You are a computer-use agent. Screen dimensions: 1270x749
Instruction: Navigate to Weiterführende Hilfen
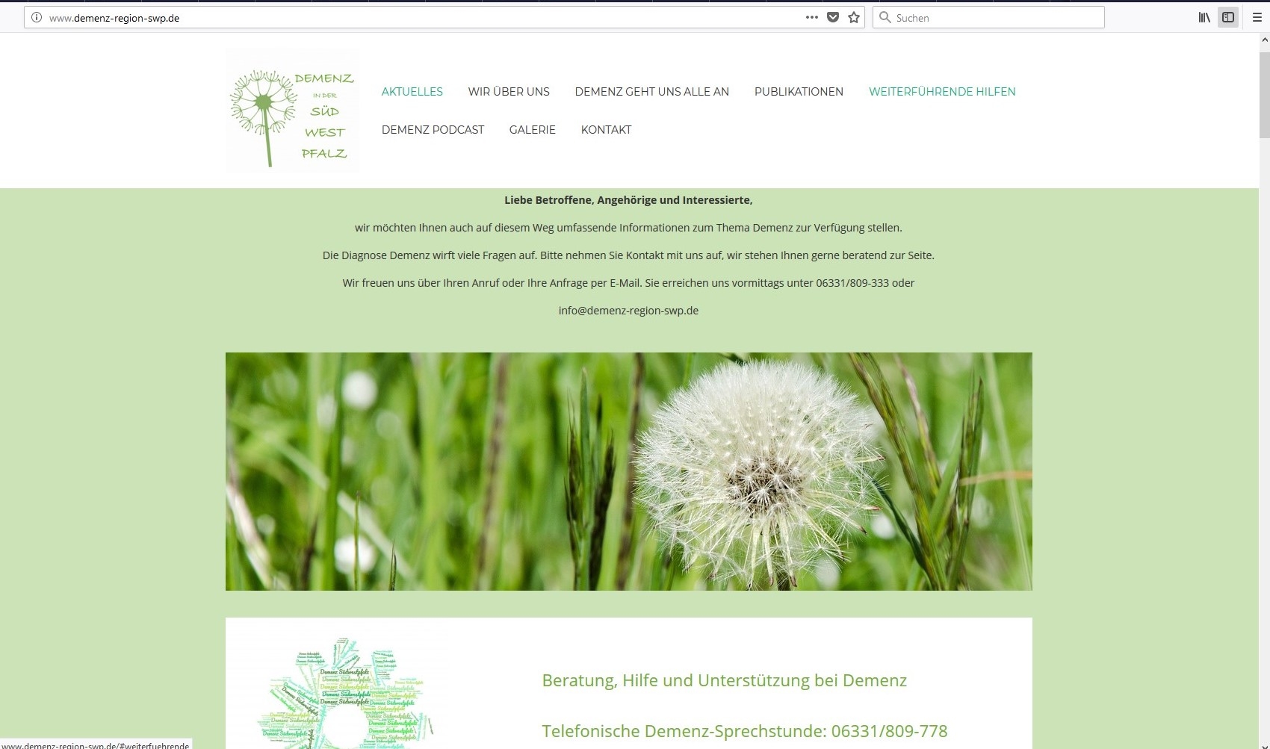[942, 92]
